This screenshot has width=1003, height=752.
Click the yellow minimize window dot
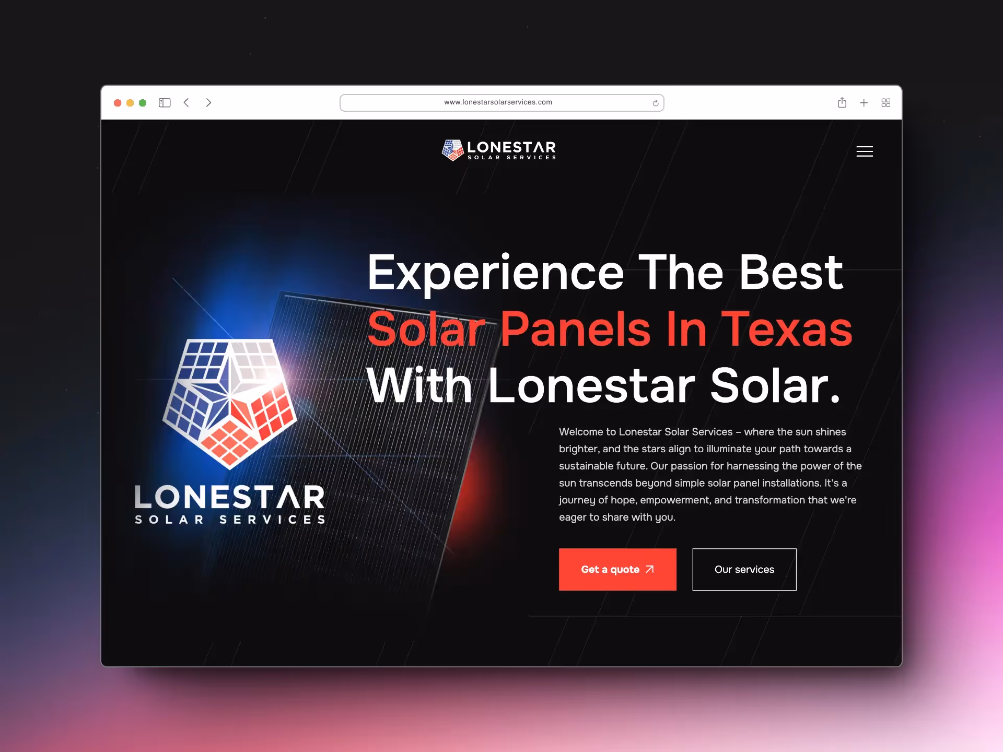(x=130, y=103)
